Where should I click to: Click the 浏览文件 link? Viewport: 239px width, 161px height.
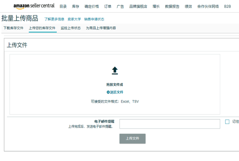[117, 92]
